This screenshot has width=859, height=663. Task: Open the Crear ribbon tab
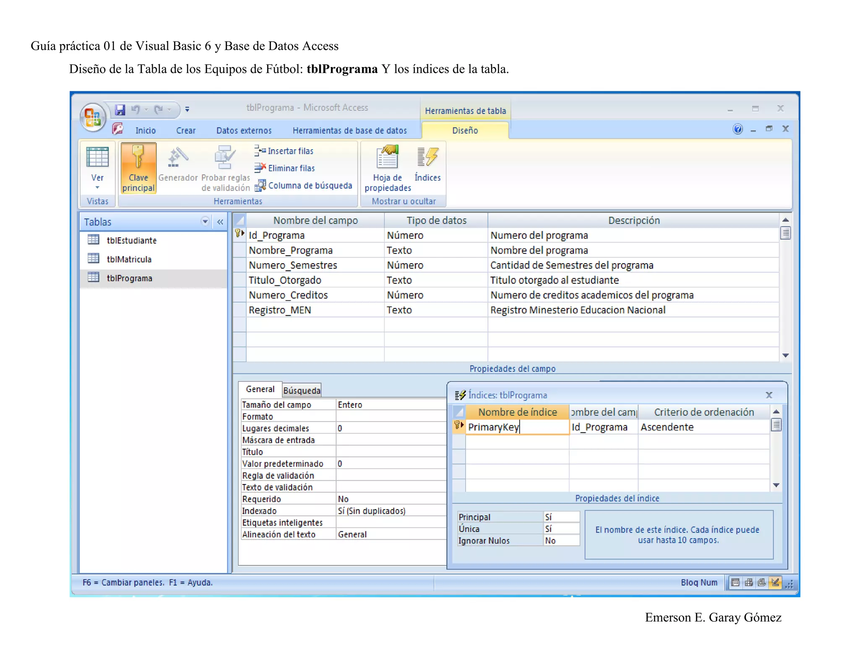click(186, 130)
